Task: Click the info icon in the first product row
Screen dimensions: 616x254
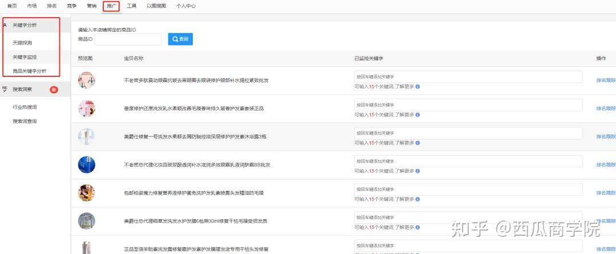Action: point(418,87)
